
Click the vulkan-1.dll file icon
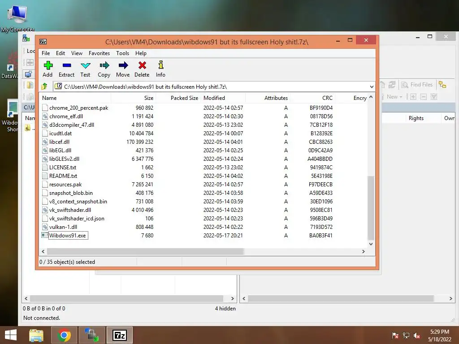[45, 227]
